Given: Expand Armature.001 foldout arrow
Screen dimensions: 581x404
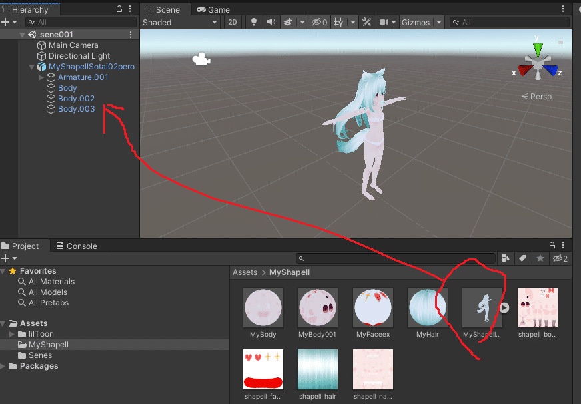Looking at the screenshot, I should (x=41, y=77).
